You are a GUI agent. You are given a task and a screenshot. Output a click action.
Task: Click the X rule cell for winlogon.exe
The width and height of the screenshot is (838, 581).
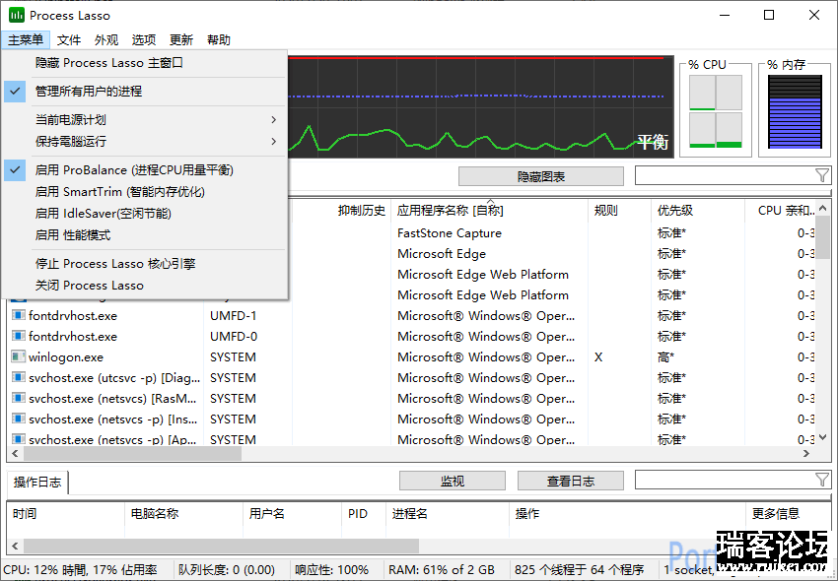click(x=598, y=357)
